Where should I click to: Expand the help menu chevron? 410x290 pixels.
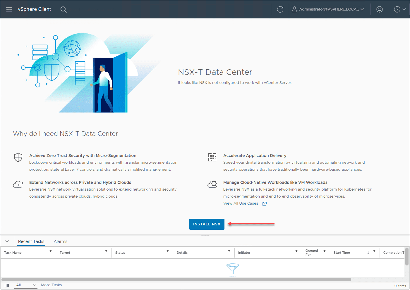[x=404, y=9]
